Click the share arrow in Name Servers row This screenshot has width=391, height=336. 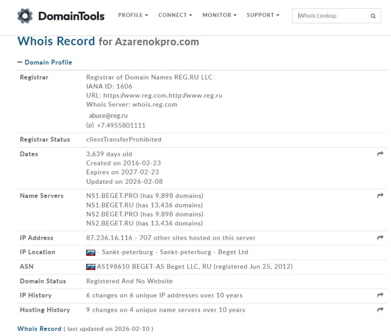(x=380, y=195)
